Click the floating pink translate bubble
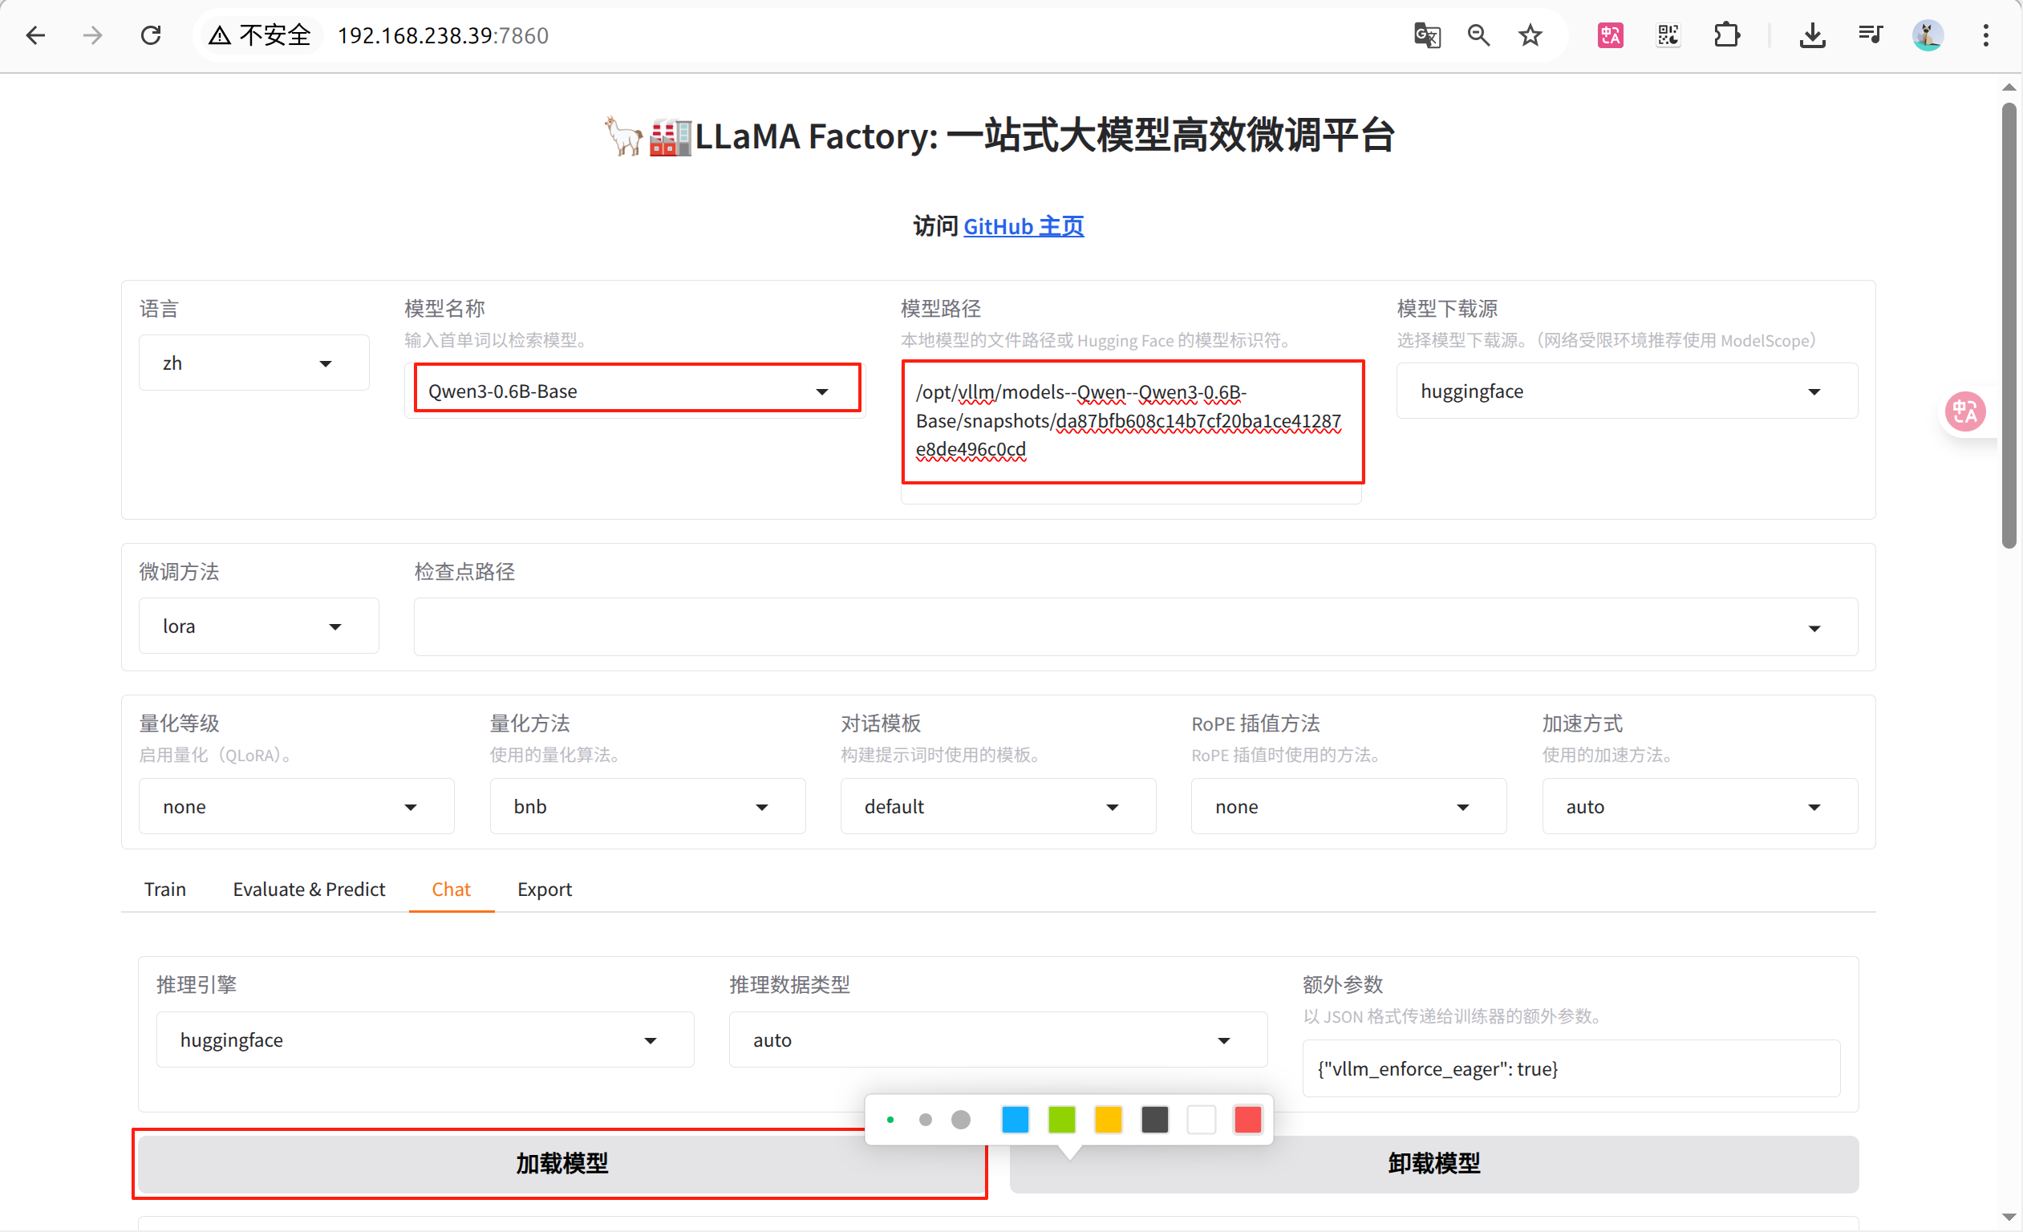 (x=1965, y=411)
